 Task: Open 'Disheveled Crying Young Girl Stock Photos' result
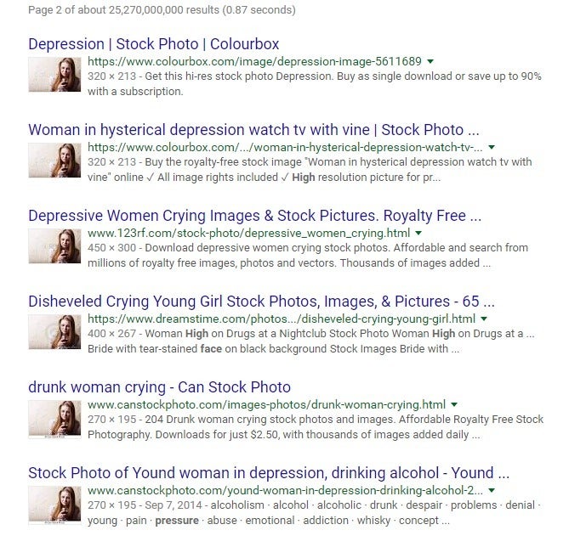(262, 302)
